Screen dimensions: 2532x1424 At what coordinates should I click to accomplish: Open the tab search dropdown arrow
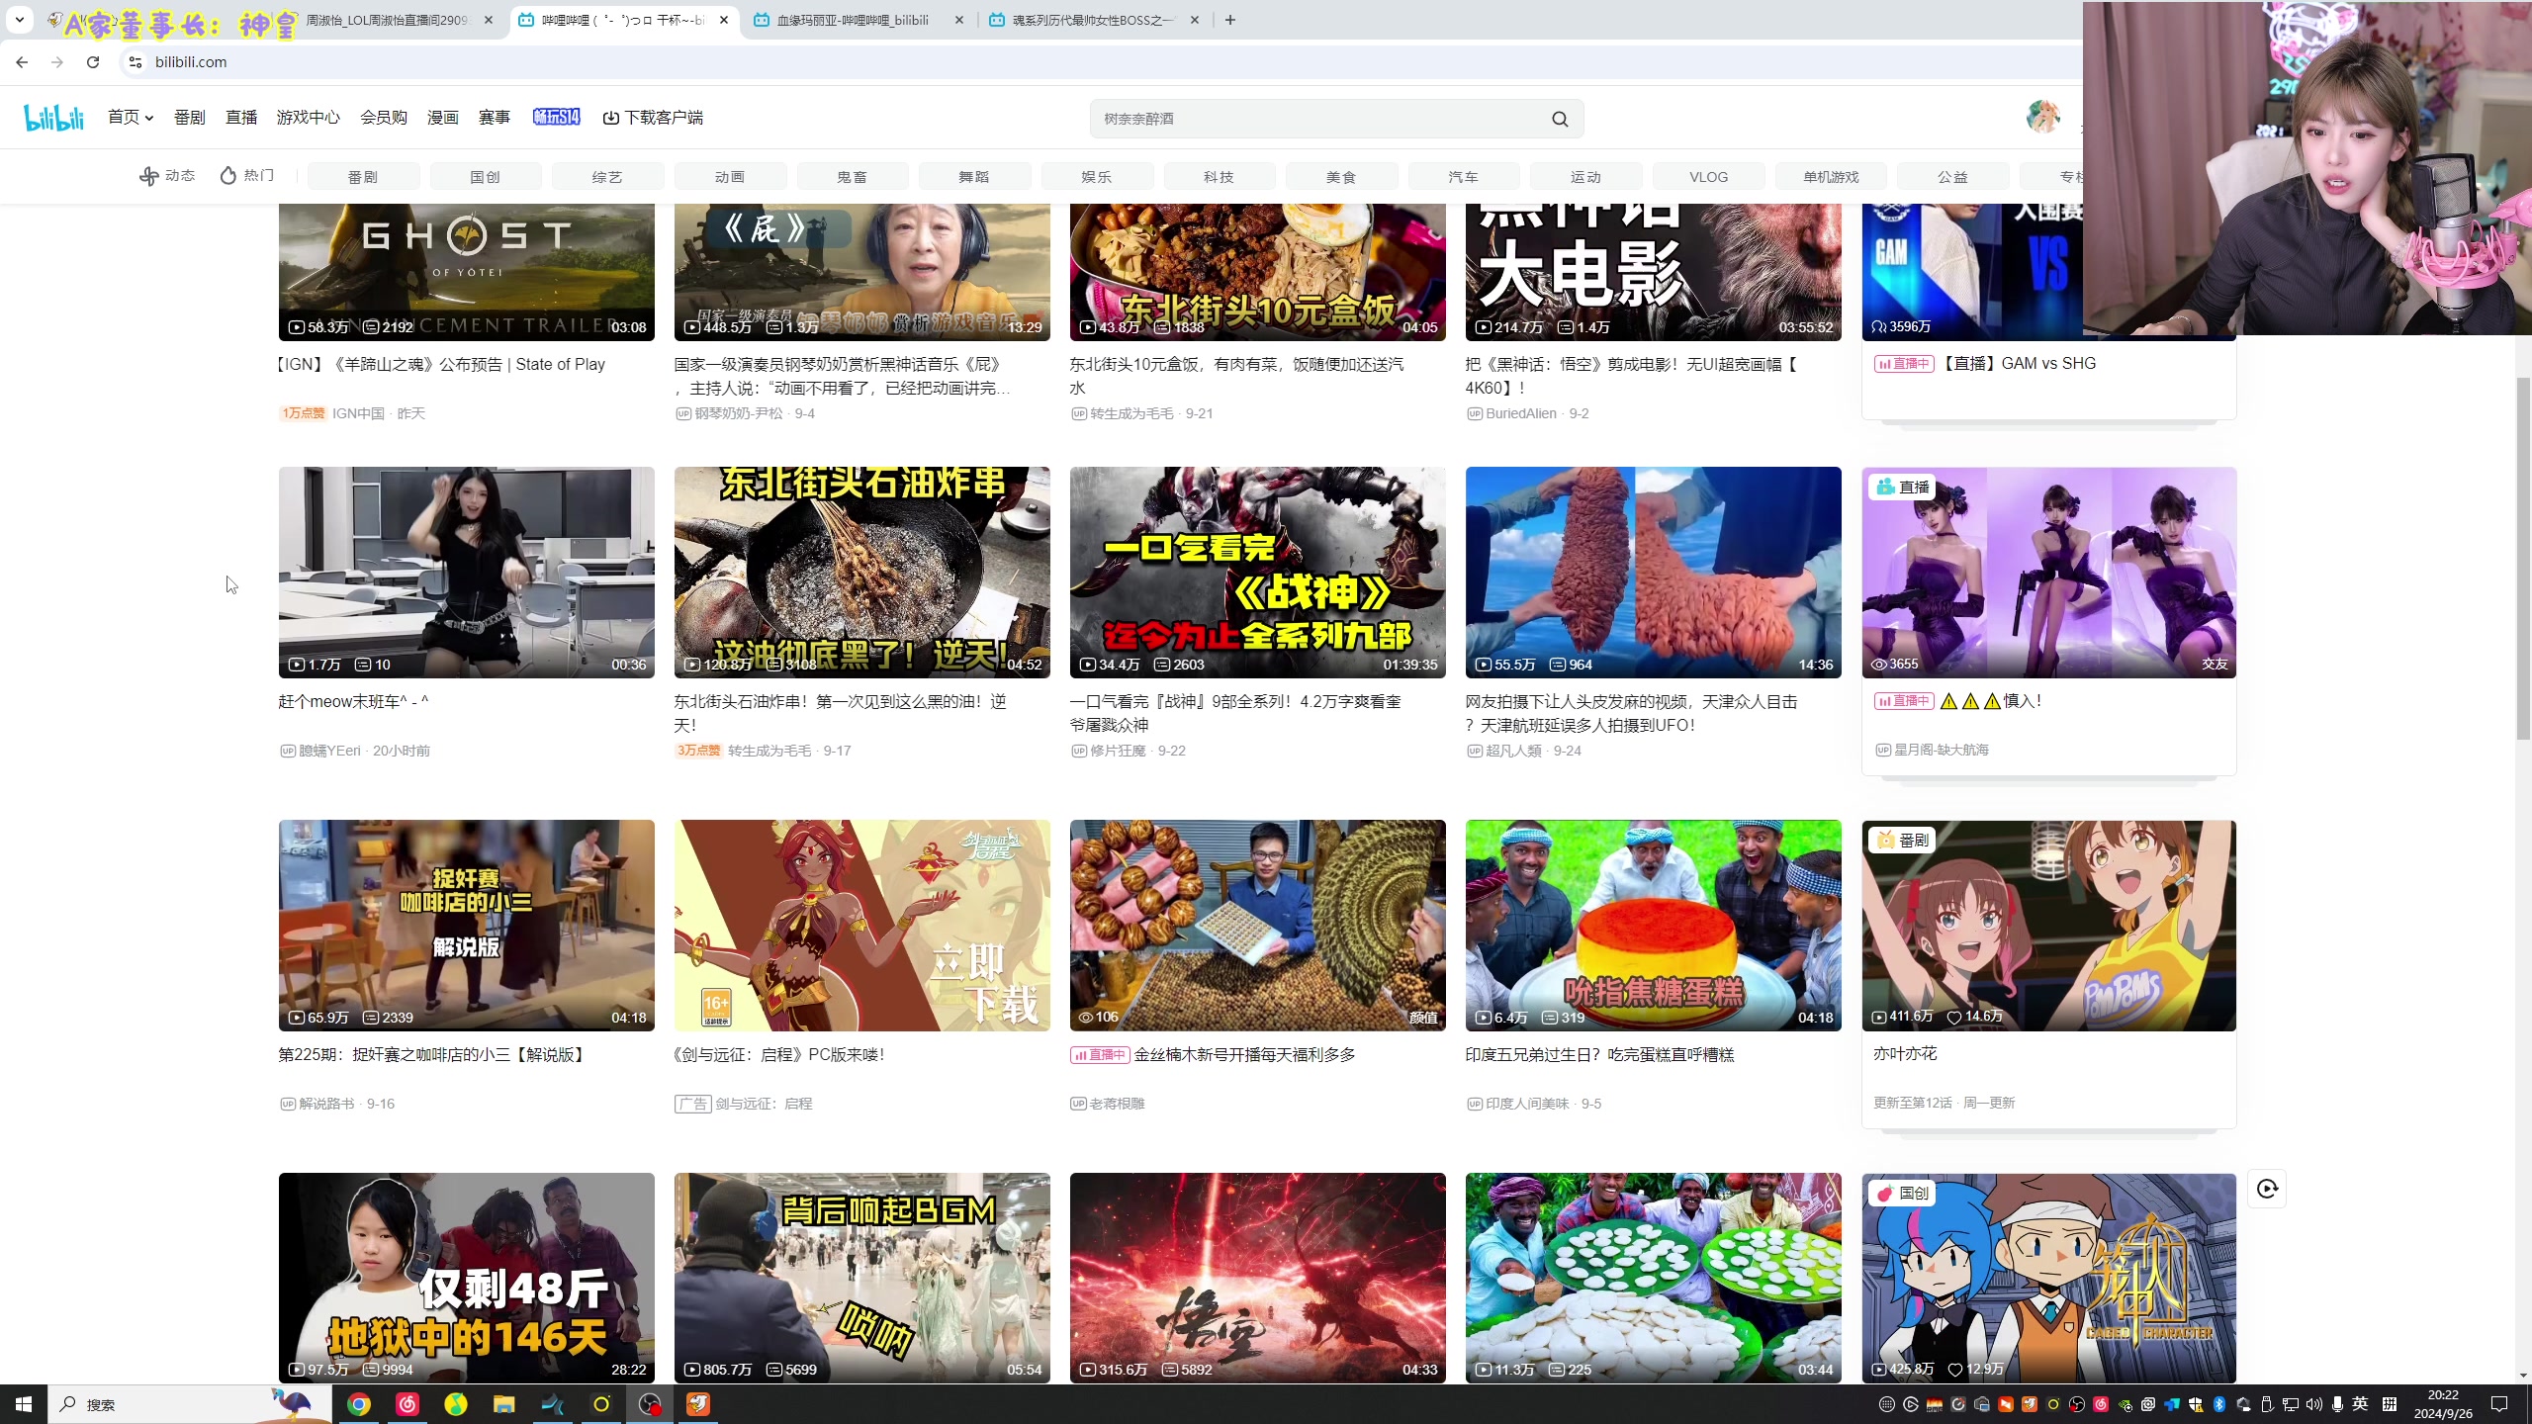point(20,20)
